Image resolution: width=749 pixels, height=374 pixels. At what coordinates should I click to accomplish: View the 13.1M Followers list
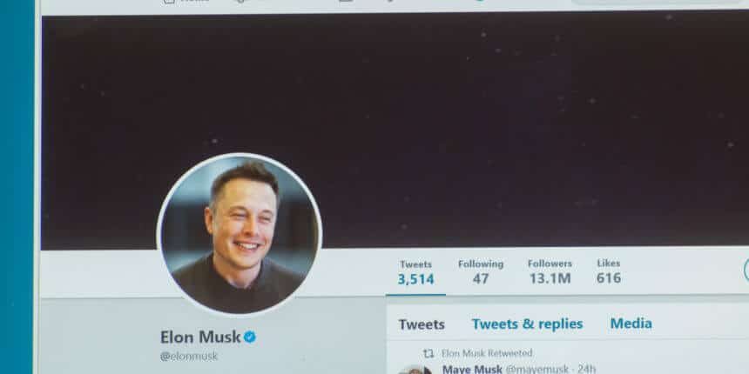coord(550,271)
